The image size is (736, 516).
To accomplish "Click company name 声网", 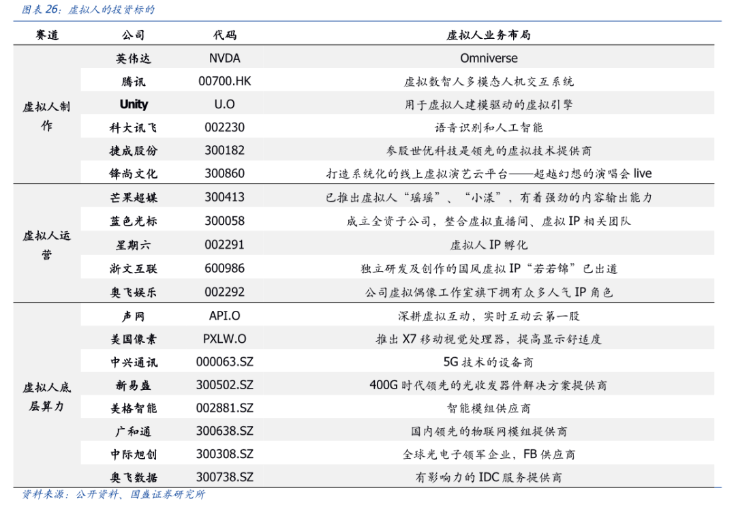I will coord(134,316).
